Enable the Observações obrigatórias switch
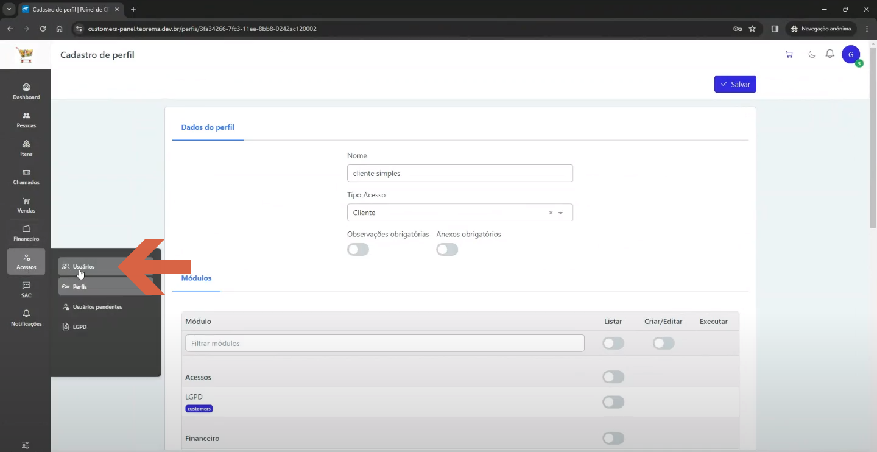 358,250
